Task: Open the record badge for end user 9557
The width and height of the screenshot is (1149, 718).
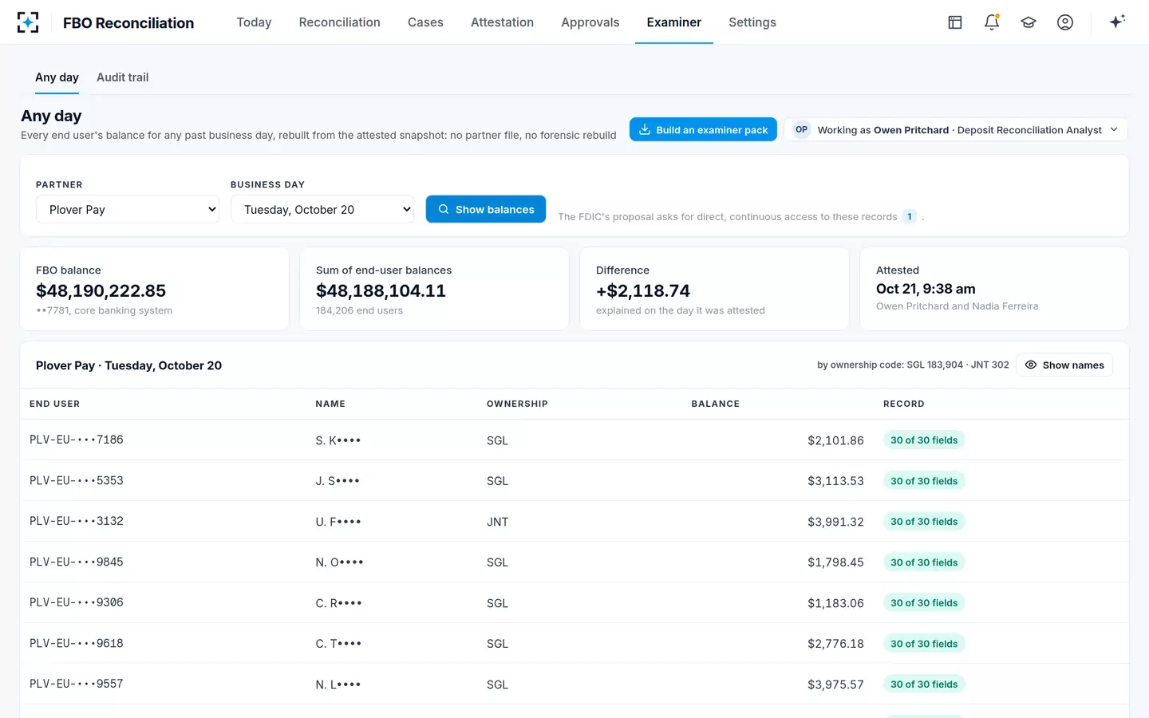Action: point(924,684)
